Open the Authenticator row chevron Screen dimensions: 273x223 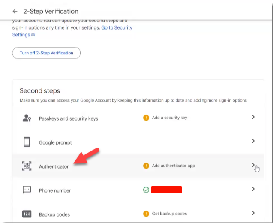[x=253, y=165]
